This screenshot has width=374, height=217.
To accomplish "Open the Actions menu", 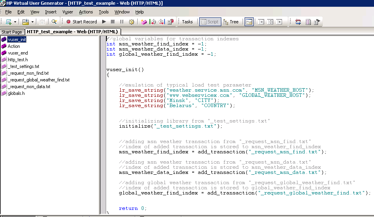I will (x=86, y=12).
